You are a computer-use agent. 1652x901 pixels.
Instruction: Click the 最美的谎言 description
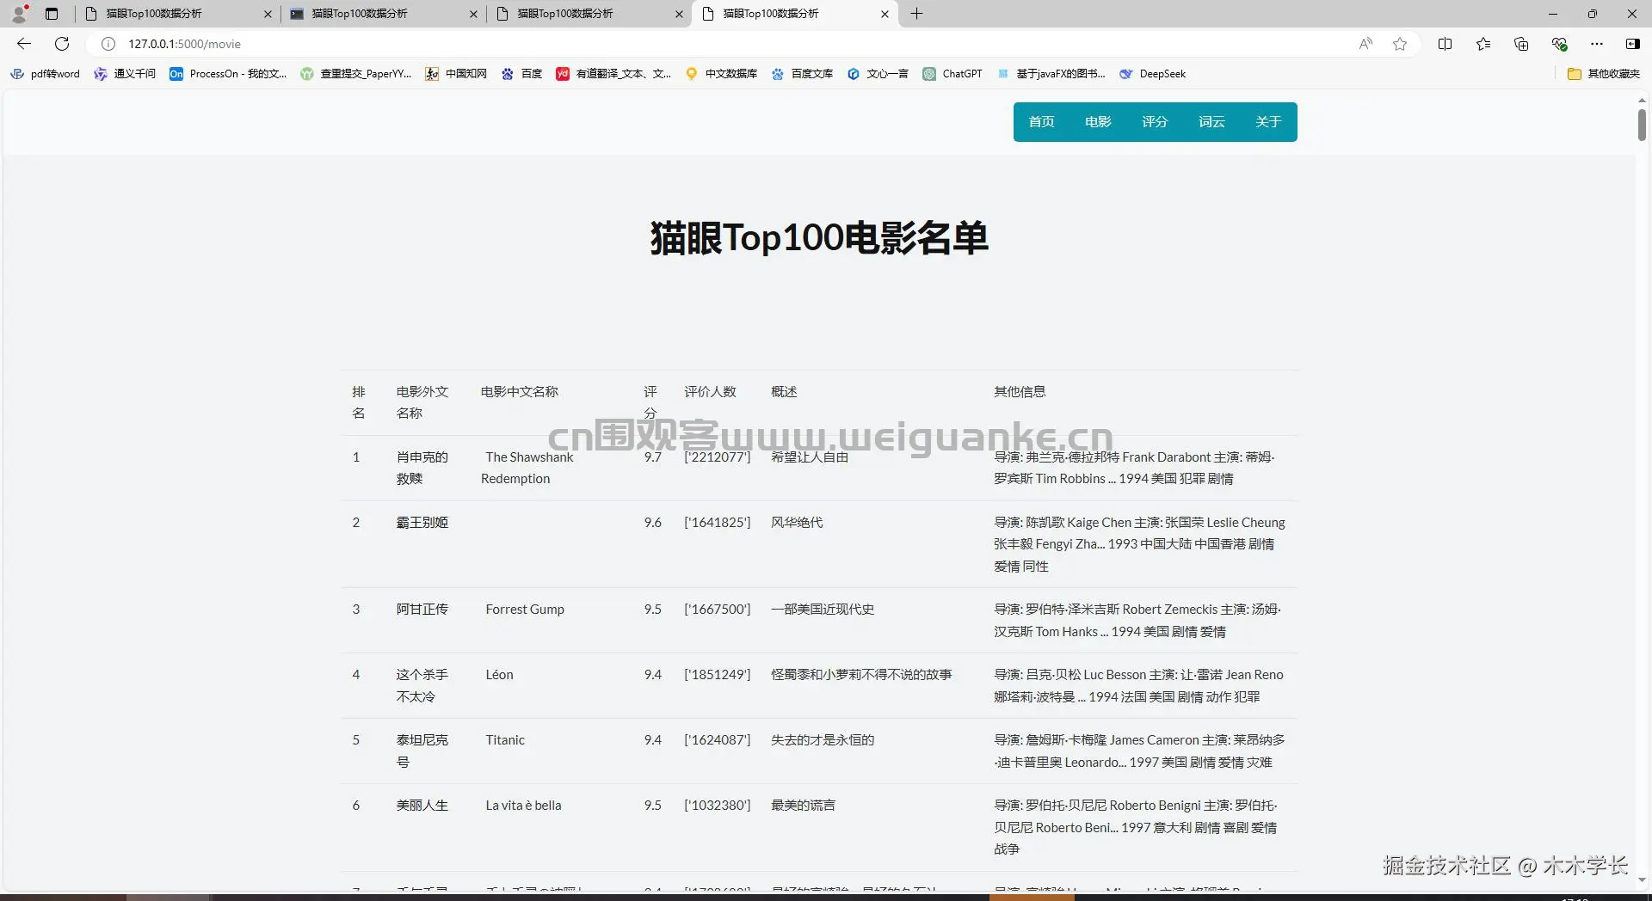tap(803, 806)
